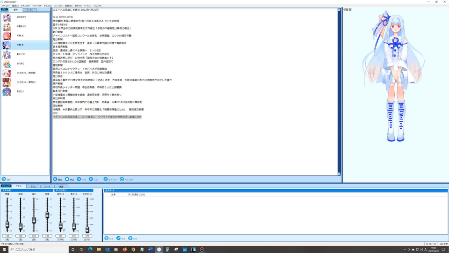Image resolution: width=449 pixels, height=253 pixels.
Task: Select the highlighted 琴葉 葵 voice row
Action: point(25,45)
